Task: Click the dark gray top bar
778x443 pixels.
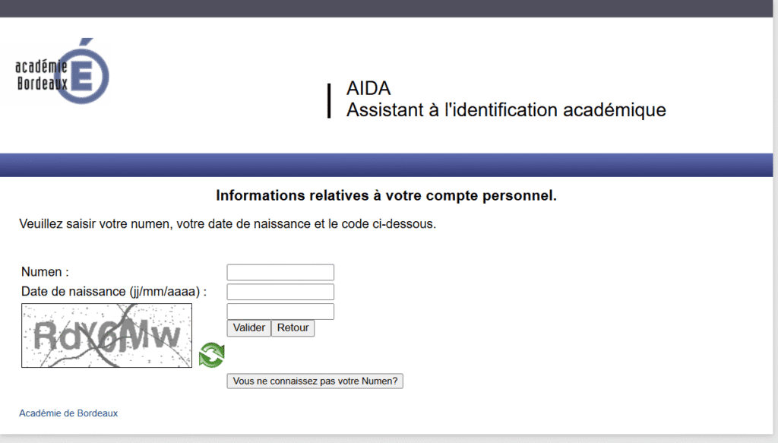Action: pyautogui.click(x=386, y=8)
